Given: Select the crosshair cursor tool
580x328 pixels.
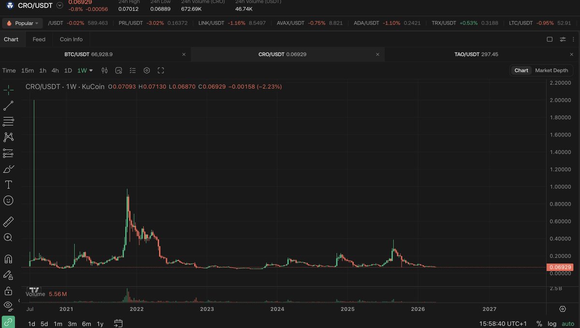Looking at the screenshot, I should (8, 90).
